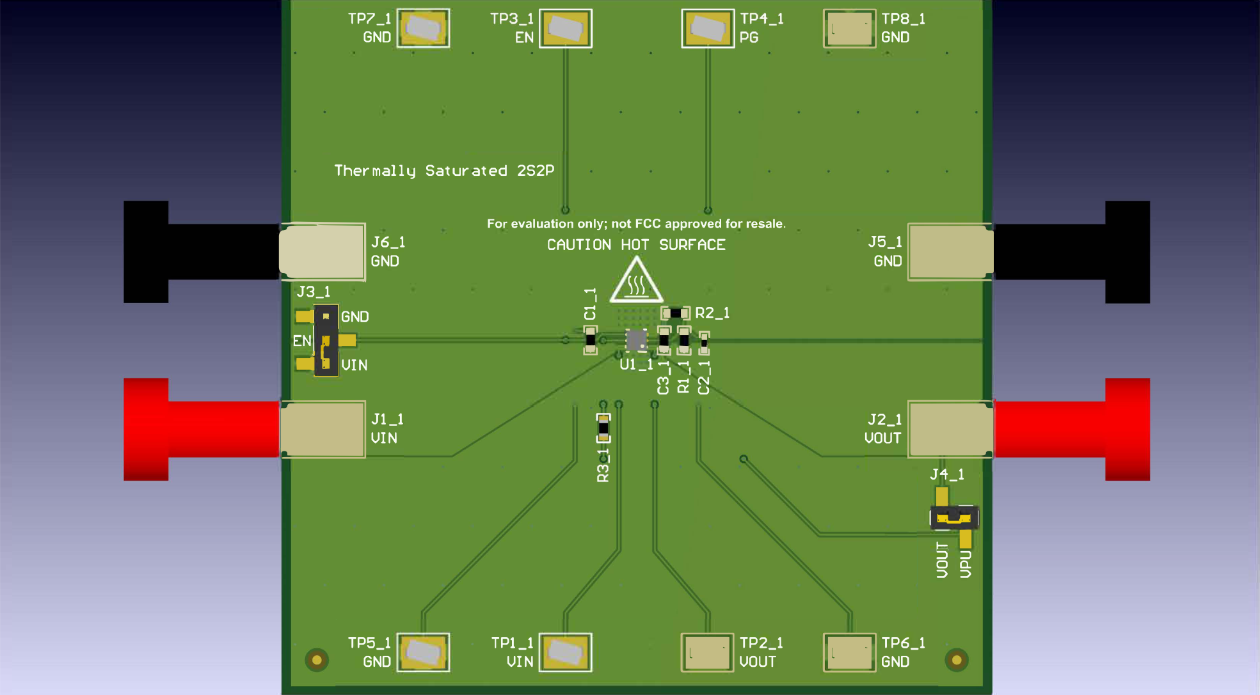Select the C1_1 input capacitor

click(590, 339)
